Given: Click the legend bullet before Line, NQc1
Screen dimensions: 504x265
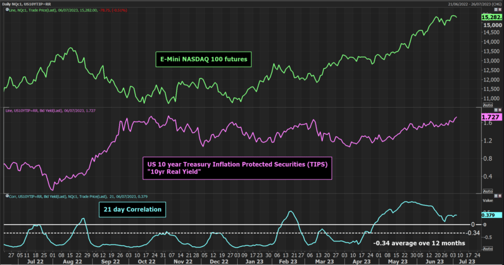Looking at the screenshot, I should click(x=7, y=10).
